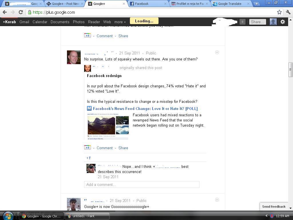Click Comment link on the topmost post

105,36
